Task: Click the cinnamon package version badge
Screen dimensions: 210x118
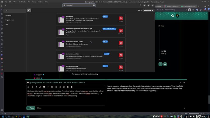Action: click(x=105, y=16)
